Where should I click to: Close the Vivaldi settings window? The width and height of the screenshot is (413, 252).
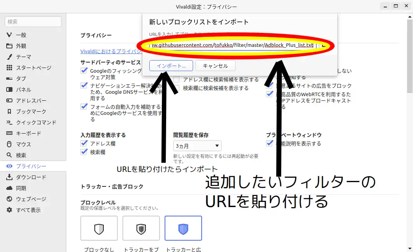point(406,6)
